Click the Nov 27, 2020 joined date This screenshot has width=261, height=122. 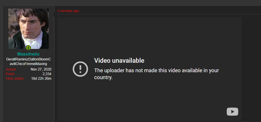pyautogui.click(x=41, y=69)
